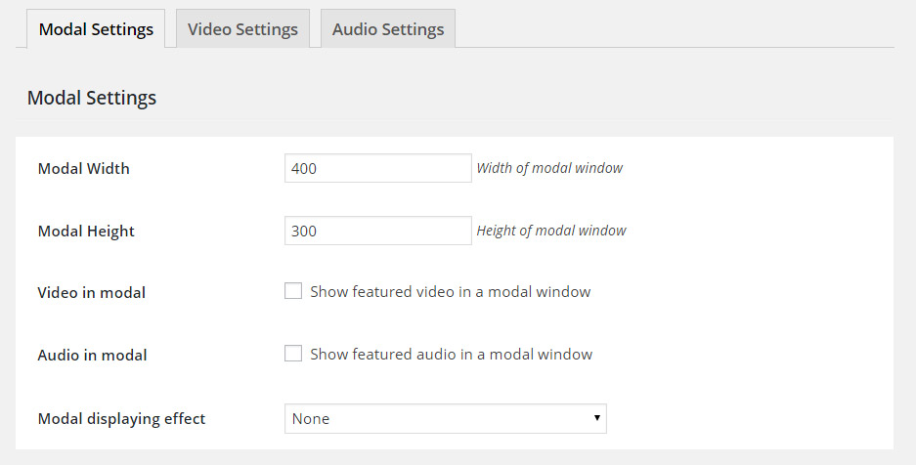Click 'Show featured audio in a modal window' label

[x=451, y=354]
